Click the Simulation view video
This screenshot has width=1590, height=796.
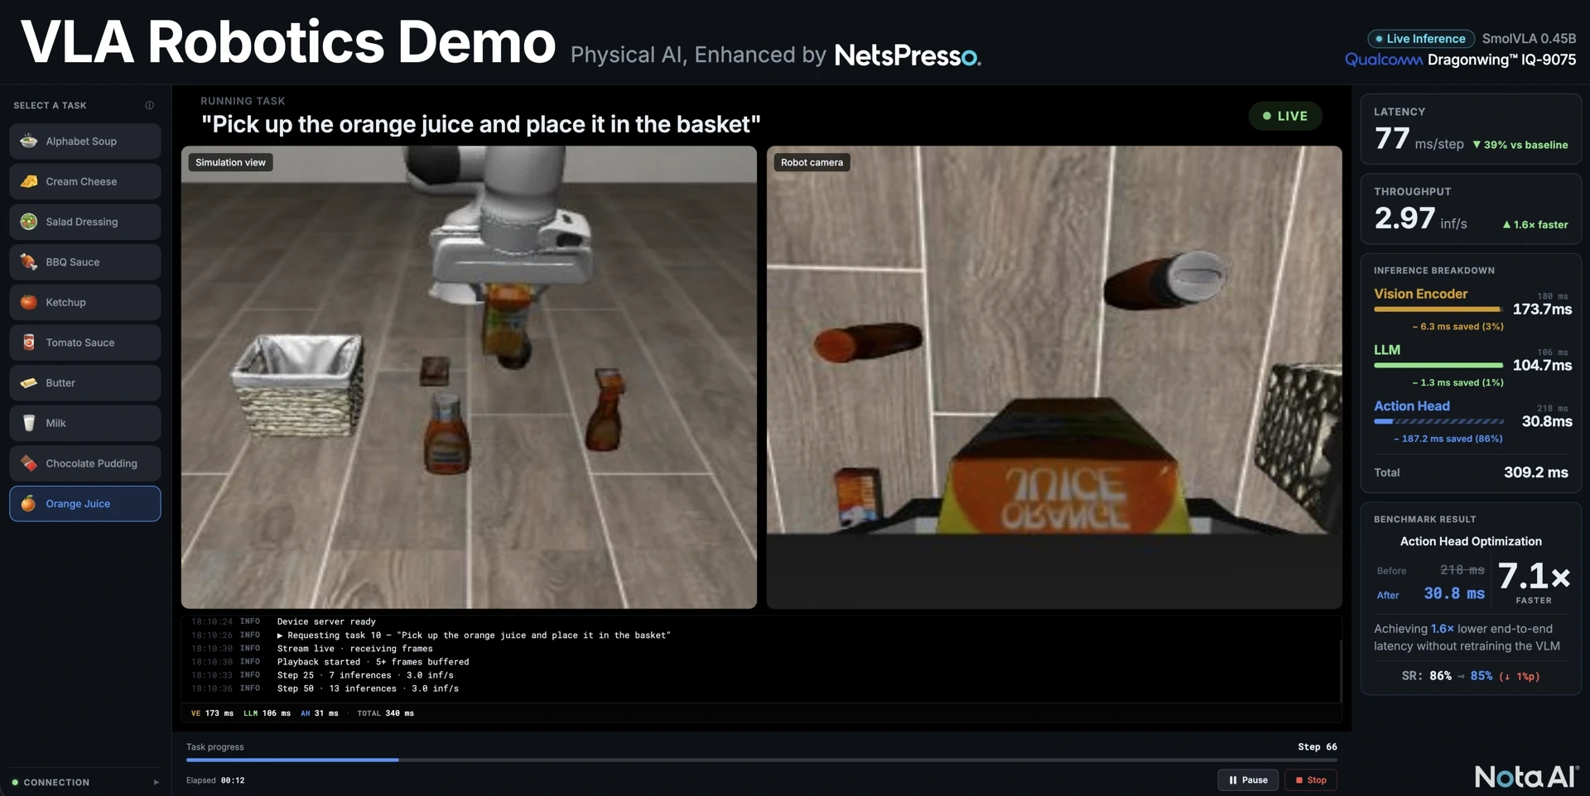click(469, 377)
